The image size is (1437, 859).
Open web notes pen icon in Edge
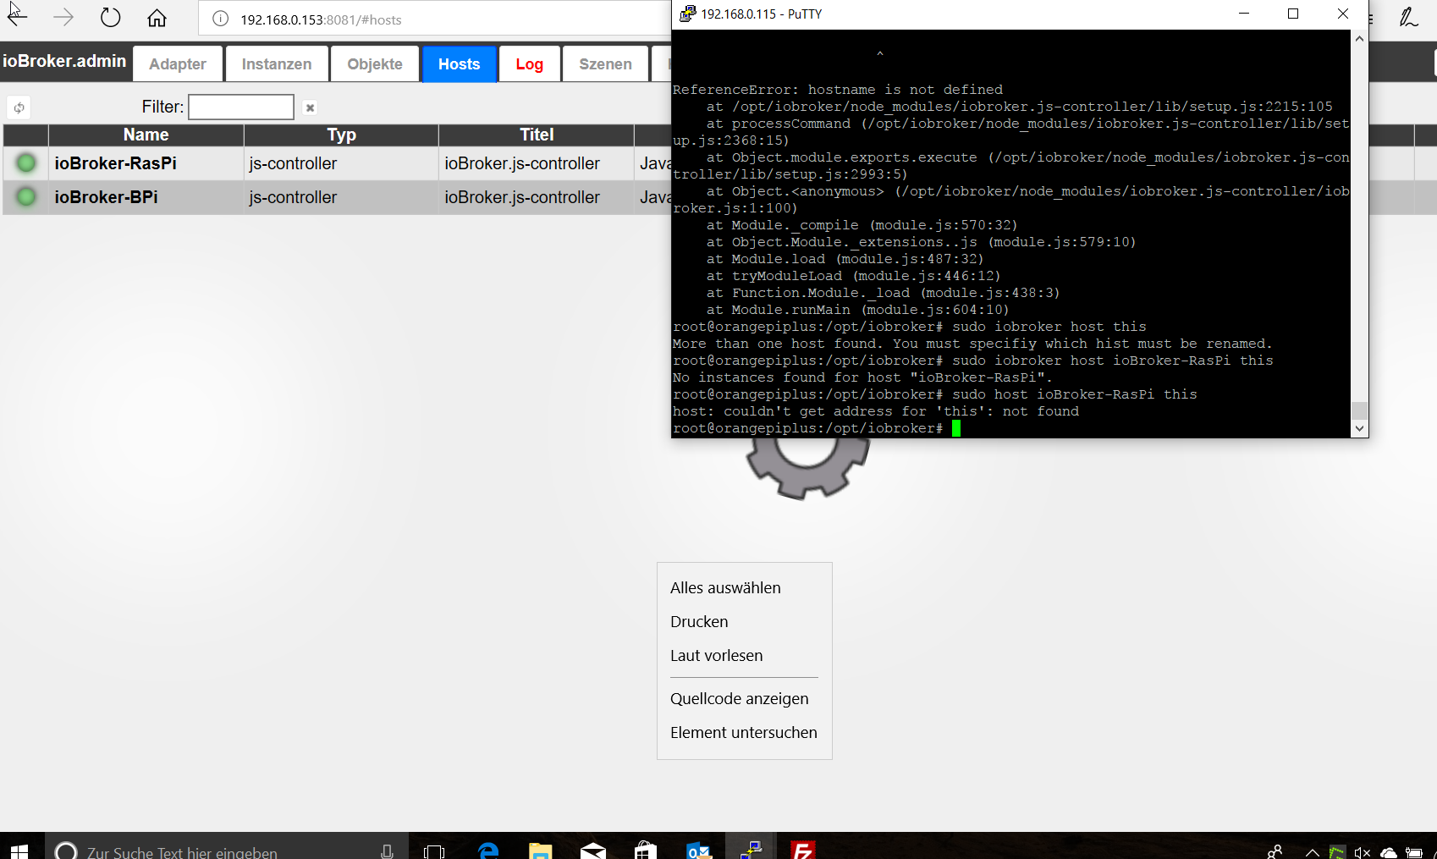click(x=1408, y=17)
